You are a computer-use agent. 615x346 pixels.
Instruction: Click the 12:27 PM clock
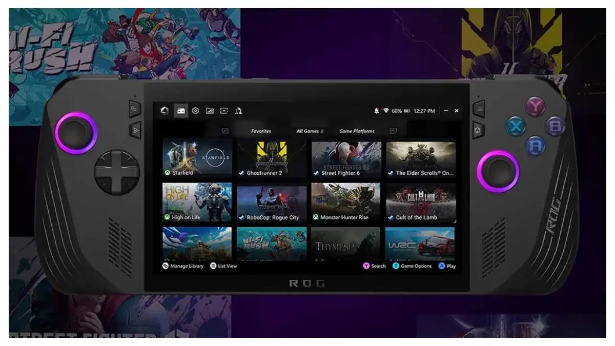424,111
